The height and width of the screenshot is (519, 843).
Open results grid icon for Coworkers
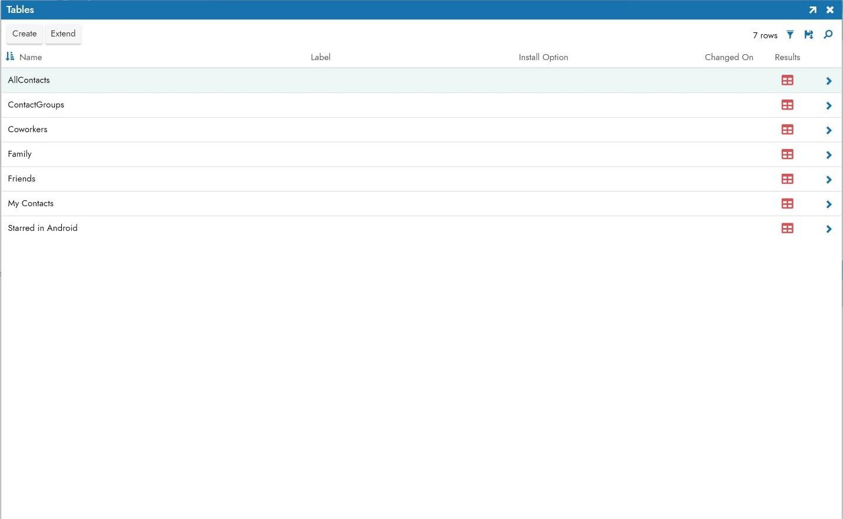787,130
